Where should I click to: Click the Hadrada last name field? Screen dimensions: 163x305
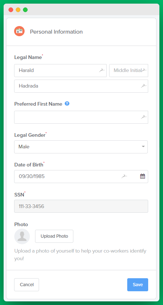pos(81,86)
